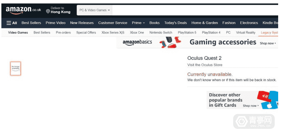Open Electronics department
Screen dimensions: 283x133
[x=249, y=23]
